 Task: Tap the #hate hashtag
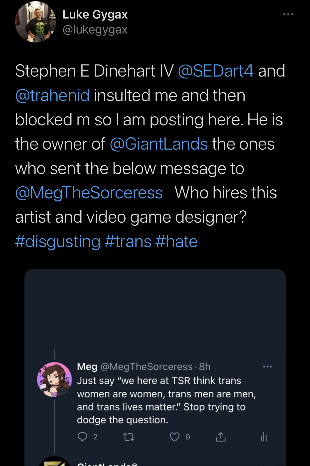pos(176,242)
